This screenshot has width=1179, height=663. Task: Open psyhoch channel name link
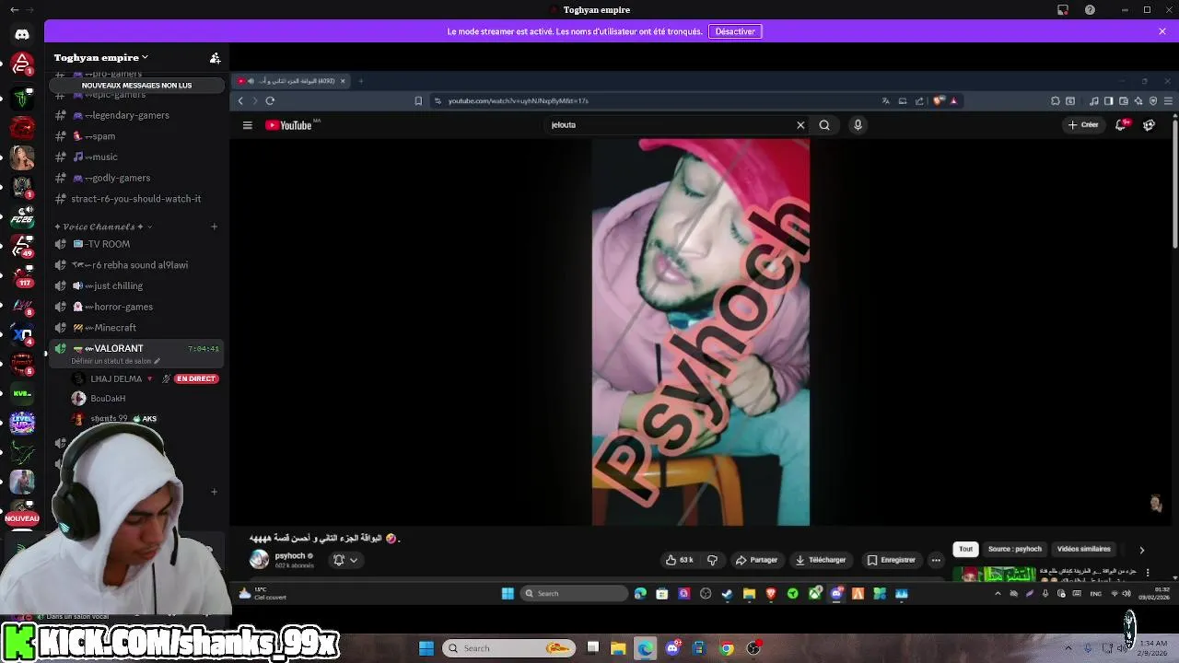[x=290, y=556]
